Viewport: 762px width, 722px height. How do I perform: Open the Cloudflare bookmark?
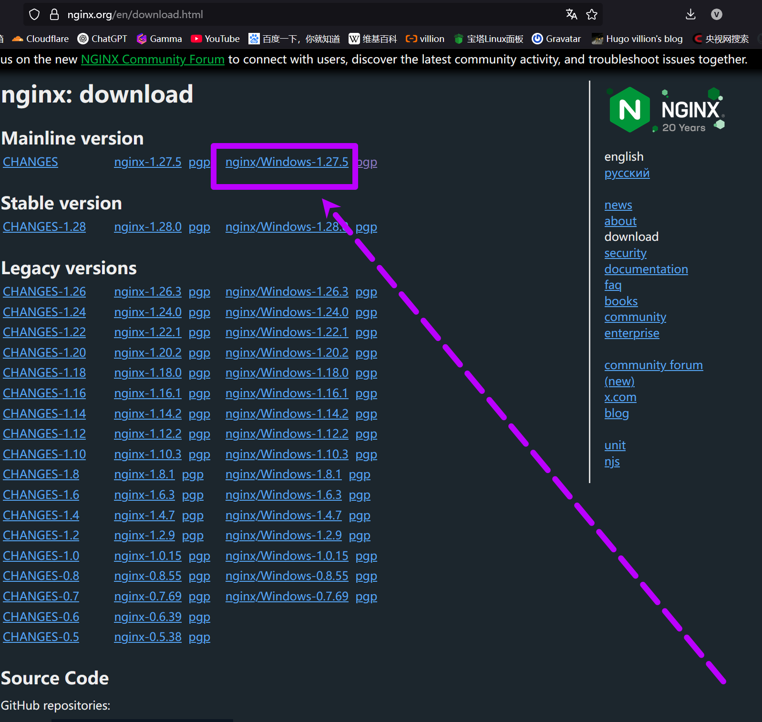[x=41, y=39]
